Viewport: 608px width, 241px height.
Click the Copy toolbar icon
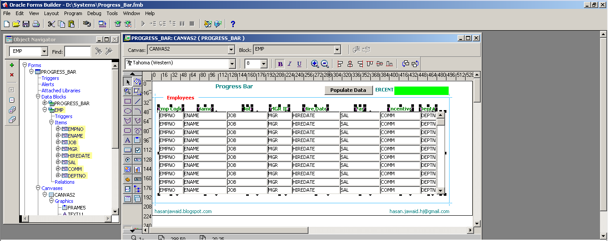61,24
